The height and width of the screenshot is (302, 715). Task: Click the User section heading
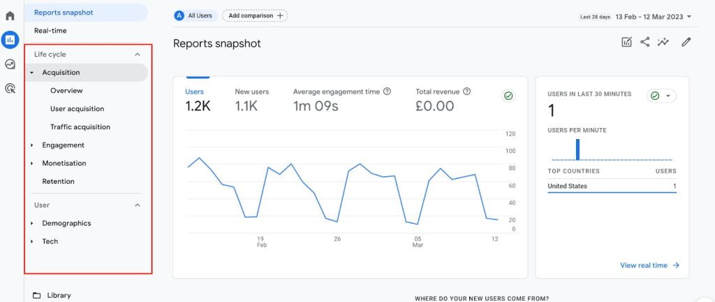[x=42, y=206]
